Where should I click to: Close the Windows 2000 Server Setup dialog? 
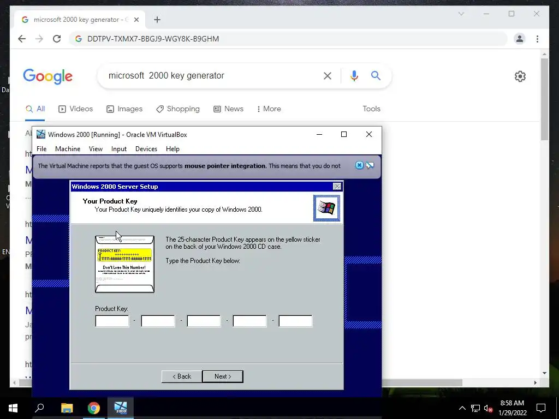coord(337,187)
